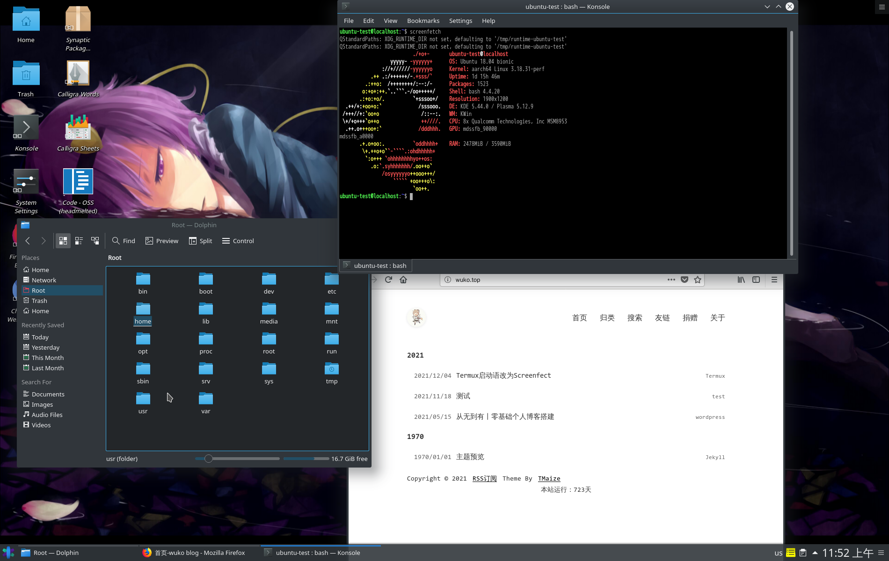
Task: Bookmark the page with the star icon
Action: pyautogui.click(x=697, y=280)
